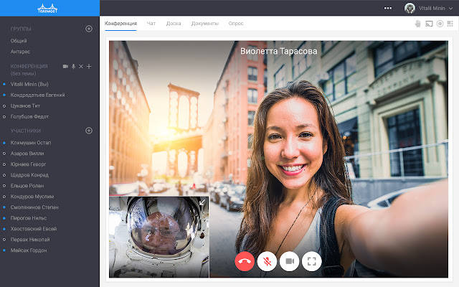The width and height of the screenshot is (459, 287).
Task: Select participant Азаров Вилли
Action: [x=27, y=154]
